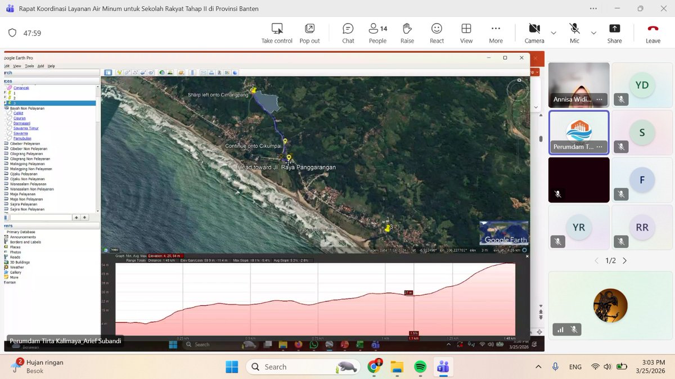Open the meeting Chat

pyautogui.click(x=348, y=33)
